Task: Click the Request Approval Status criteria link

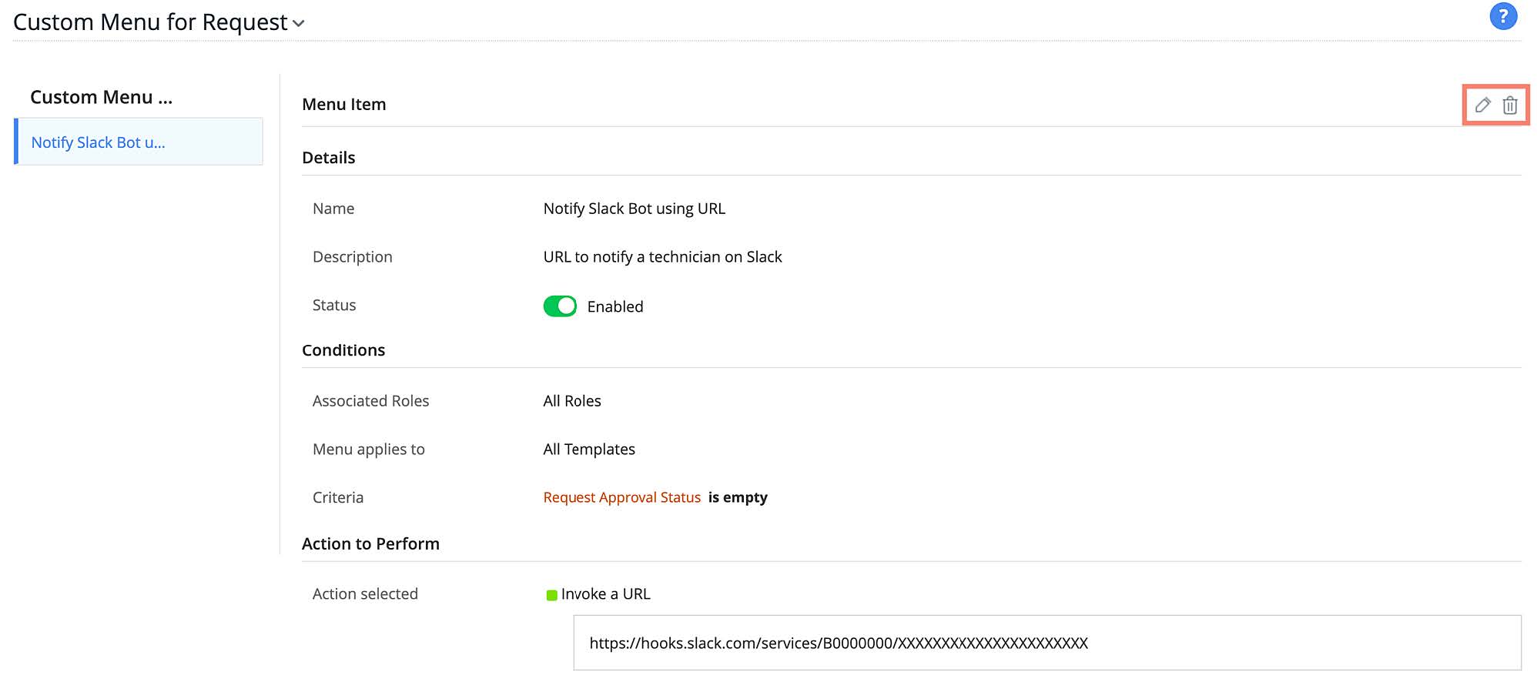Action: click(621, 497)
